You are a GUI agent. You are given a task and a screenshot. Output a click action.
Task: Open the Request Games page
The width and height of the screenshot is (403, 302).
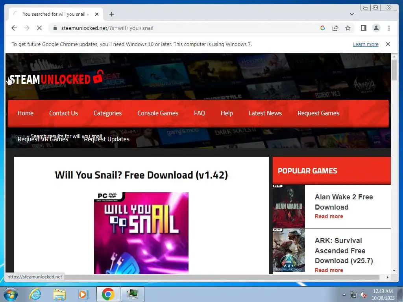click(318, 113)
